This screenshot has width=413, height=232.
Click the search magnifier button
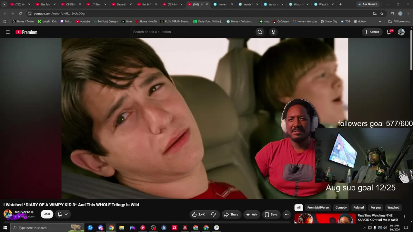click(x=260, y=32)
